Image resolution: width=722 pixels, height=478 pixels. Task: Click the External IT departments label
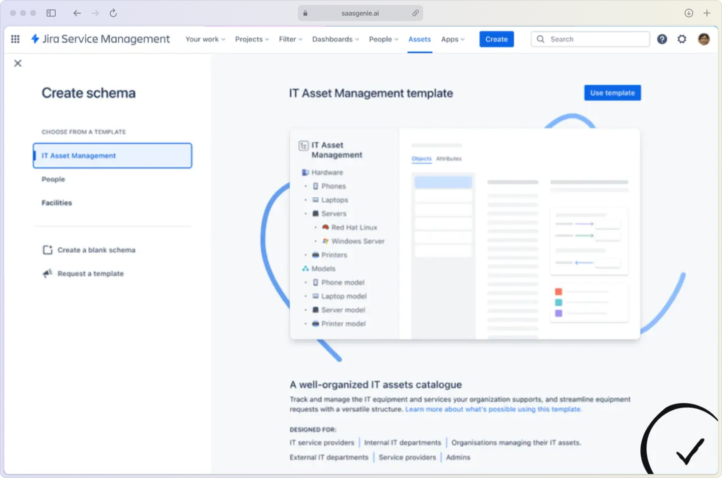[x=329, y=457]
